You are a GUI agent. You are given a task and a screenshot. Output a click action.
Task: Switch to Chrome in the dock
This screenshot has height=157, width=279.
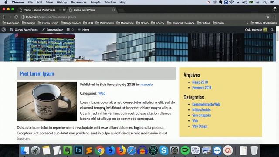[100, 150]
